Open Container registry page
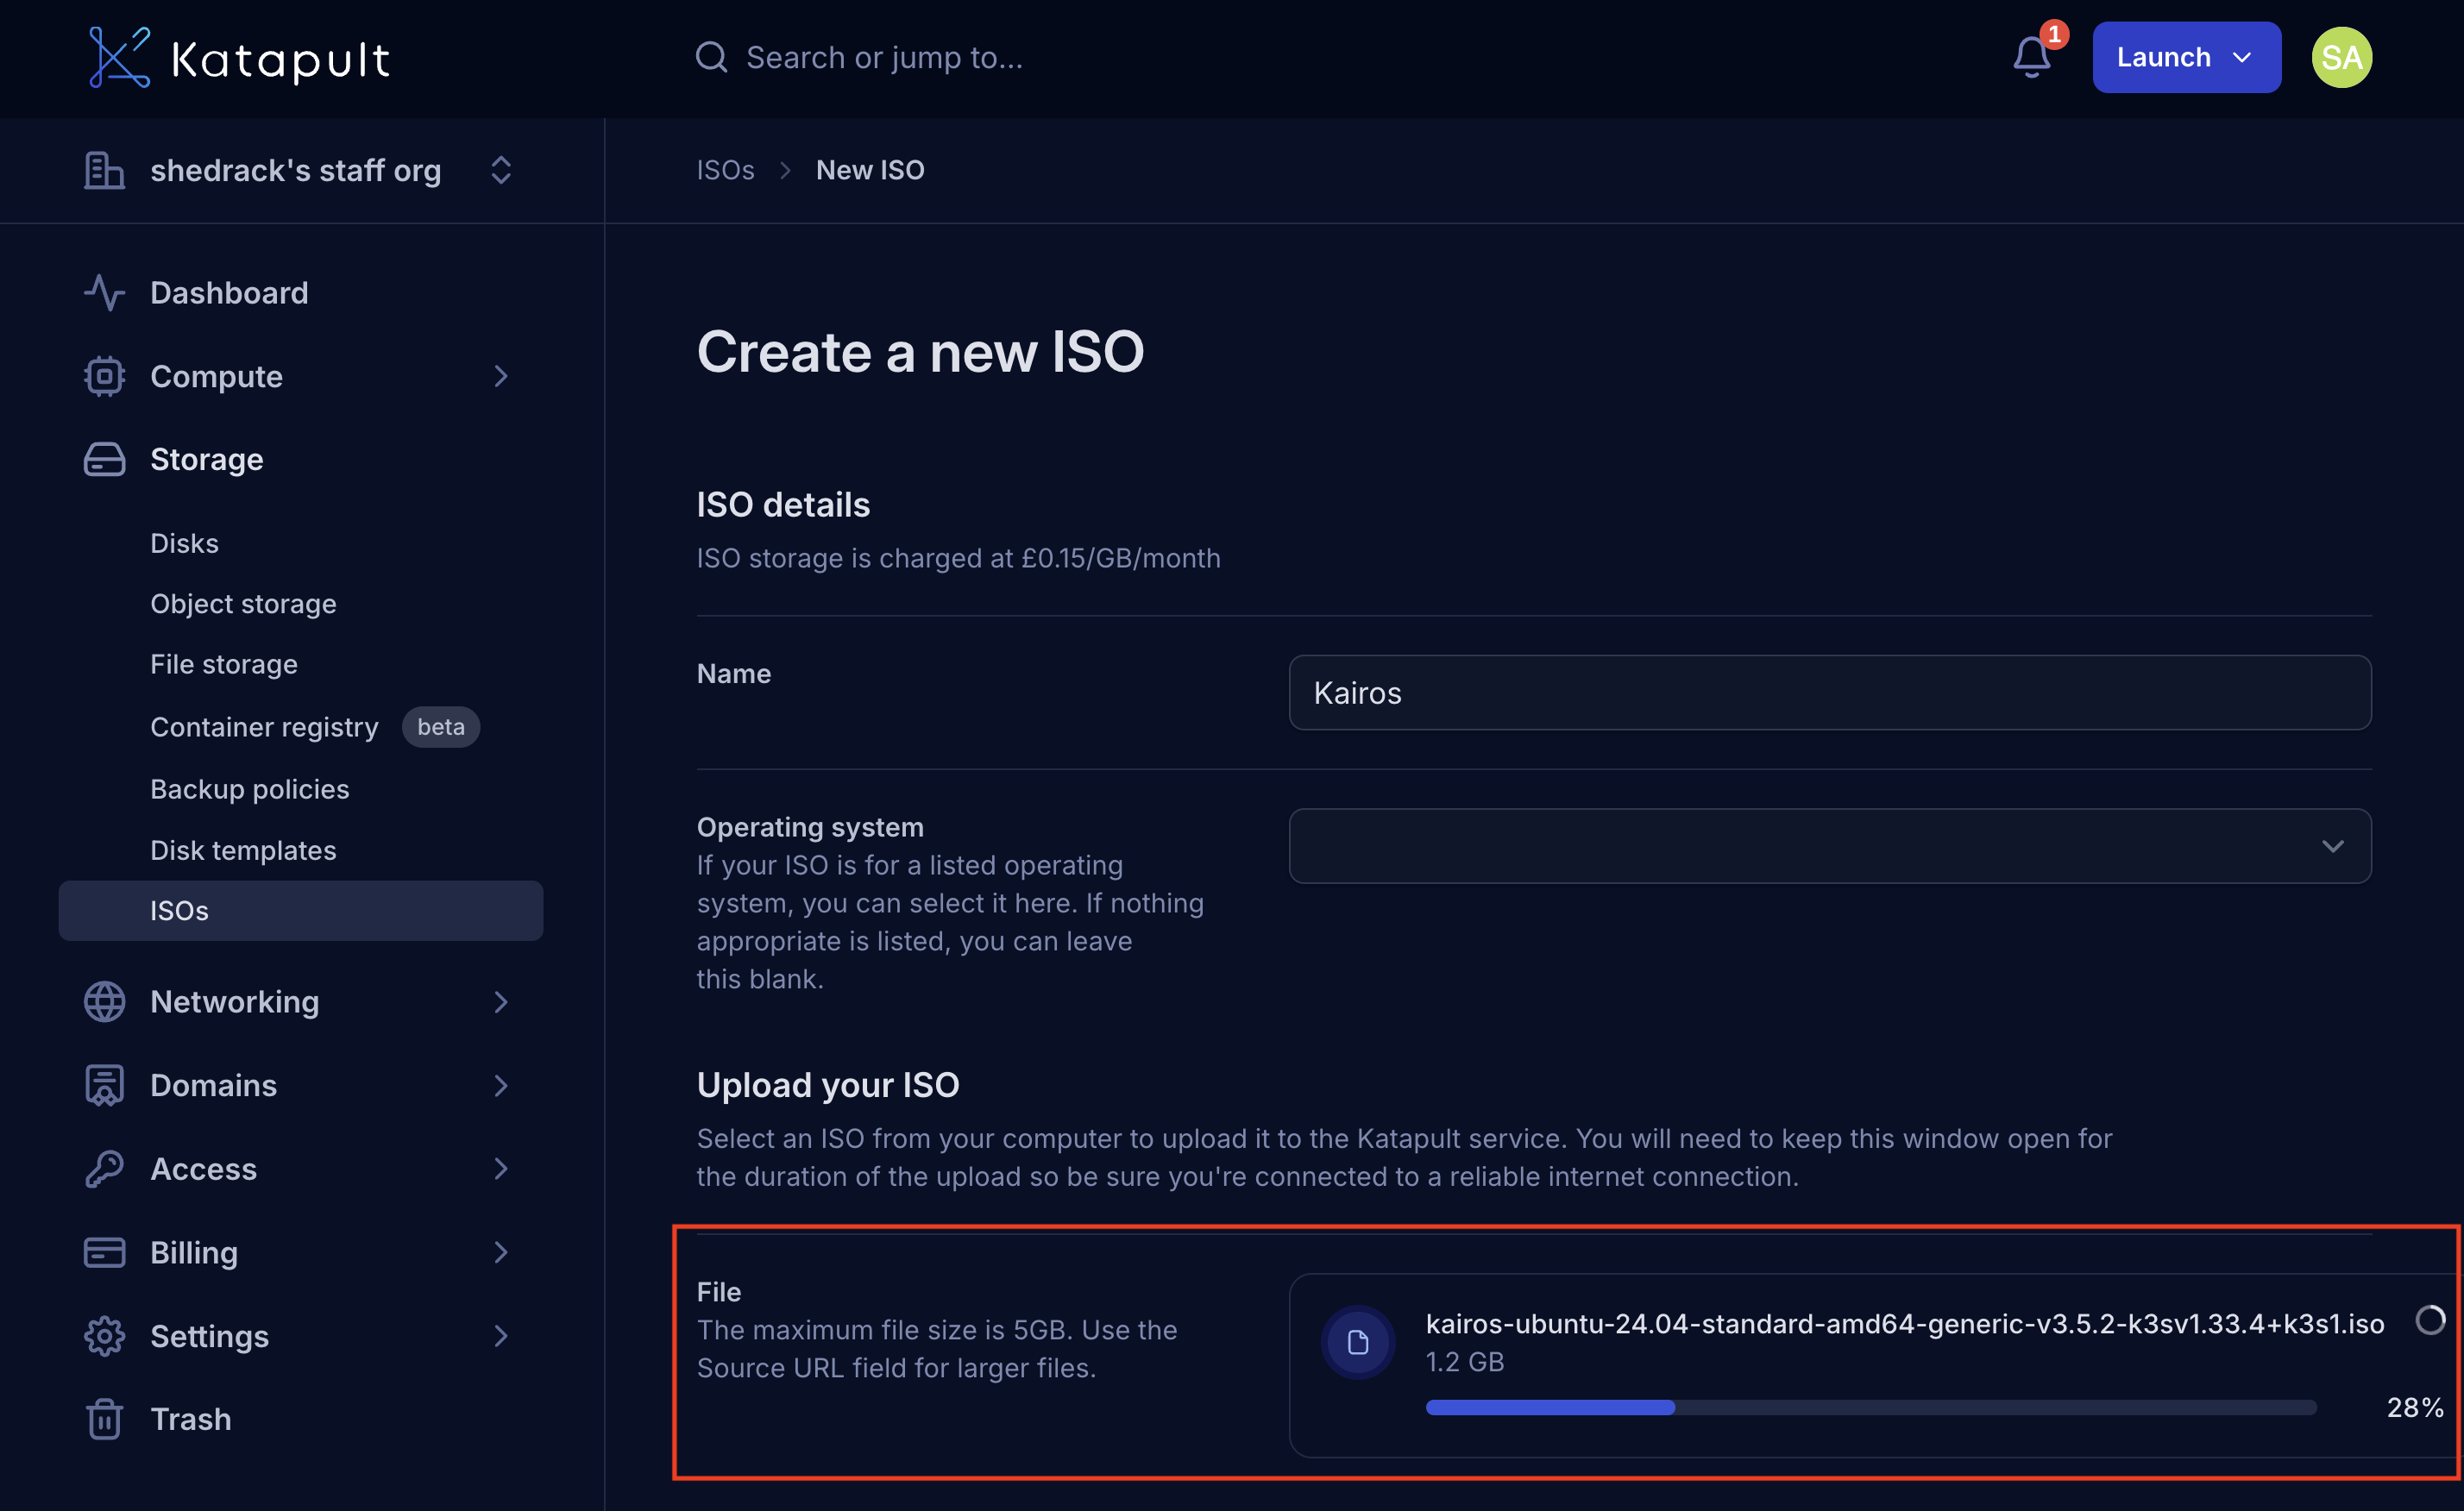2464x1511 pixels. tap(264, 726)
